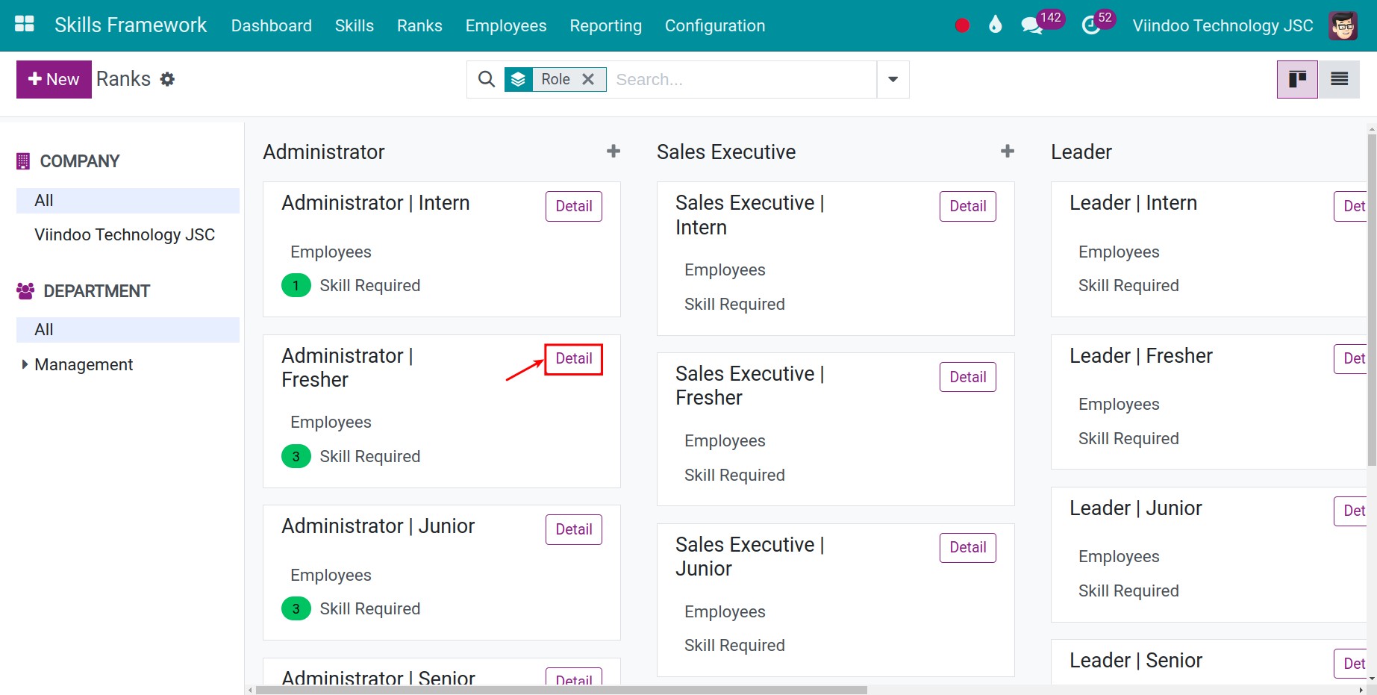
Task: Click Employees on Leader | Fresher card
Action: pyautogui.click(x=1119, y=405)
